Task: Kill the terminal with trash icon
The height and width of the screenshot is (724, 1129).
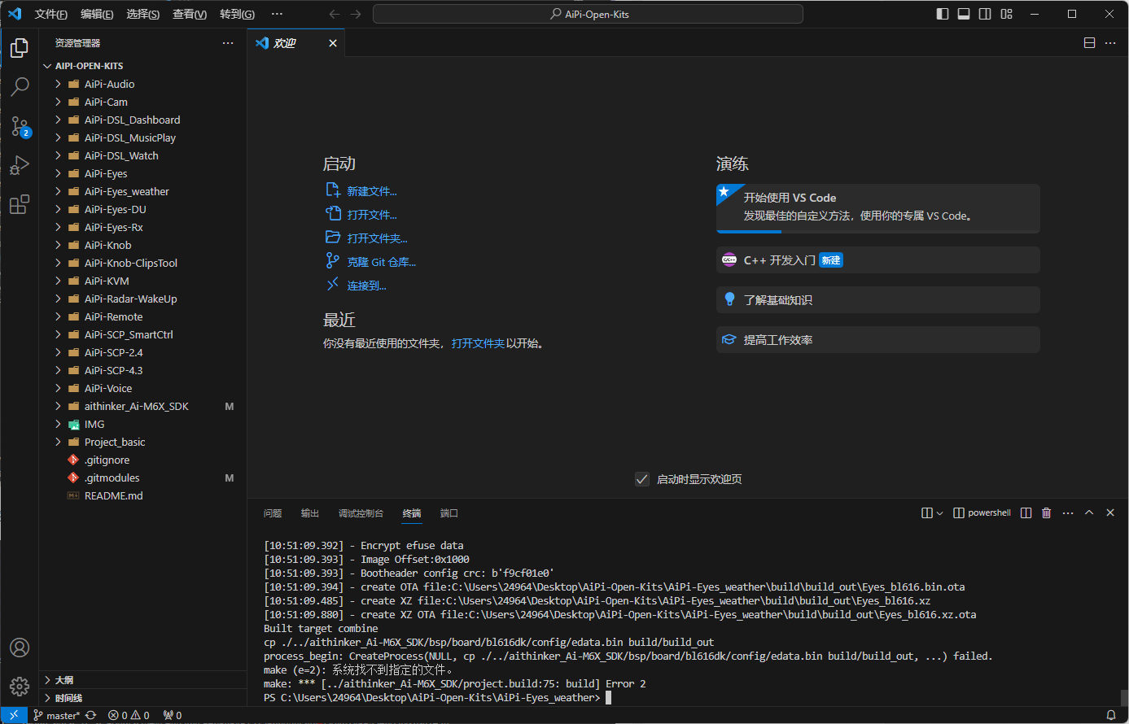Action: (1047, 512)
